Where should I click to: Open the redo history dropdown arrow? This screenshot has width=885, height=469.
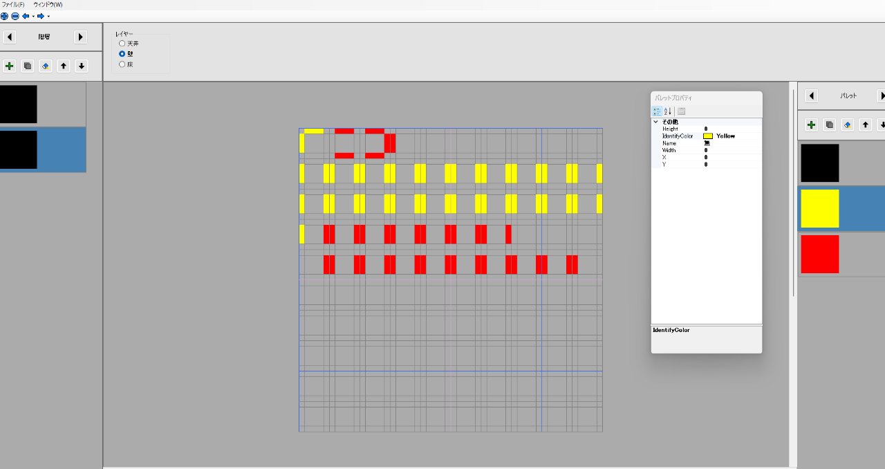(48, 16)
